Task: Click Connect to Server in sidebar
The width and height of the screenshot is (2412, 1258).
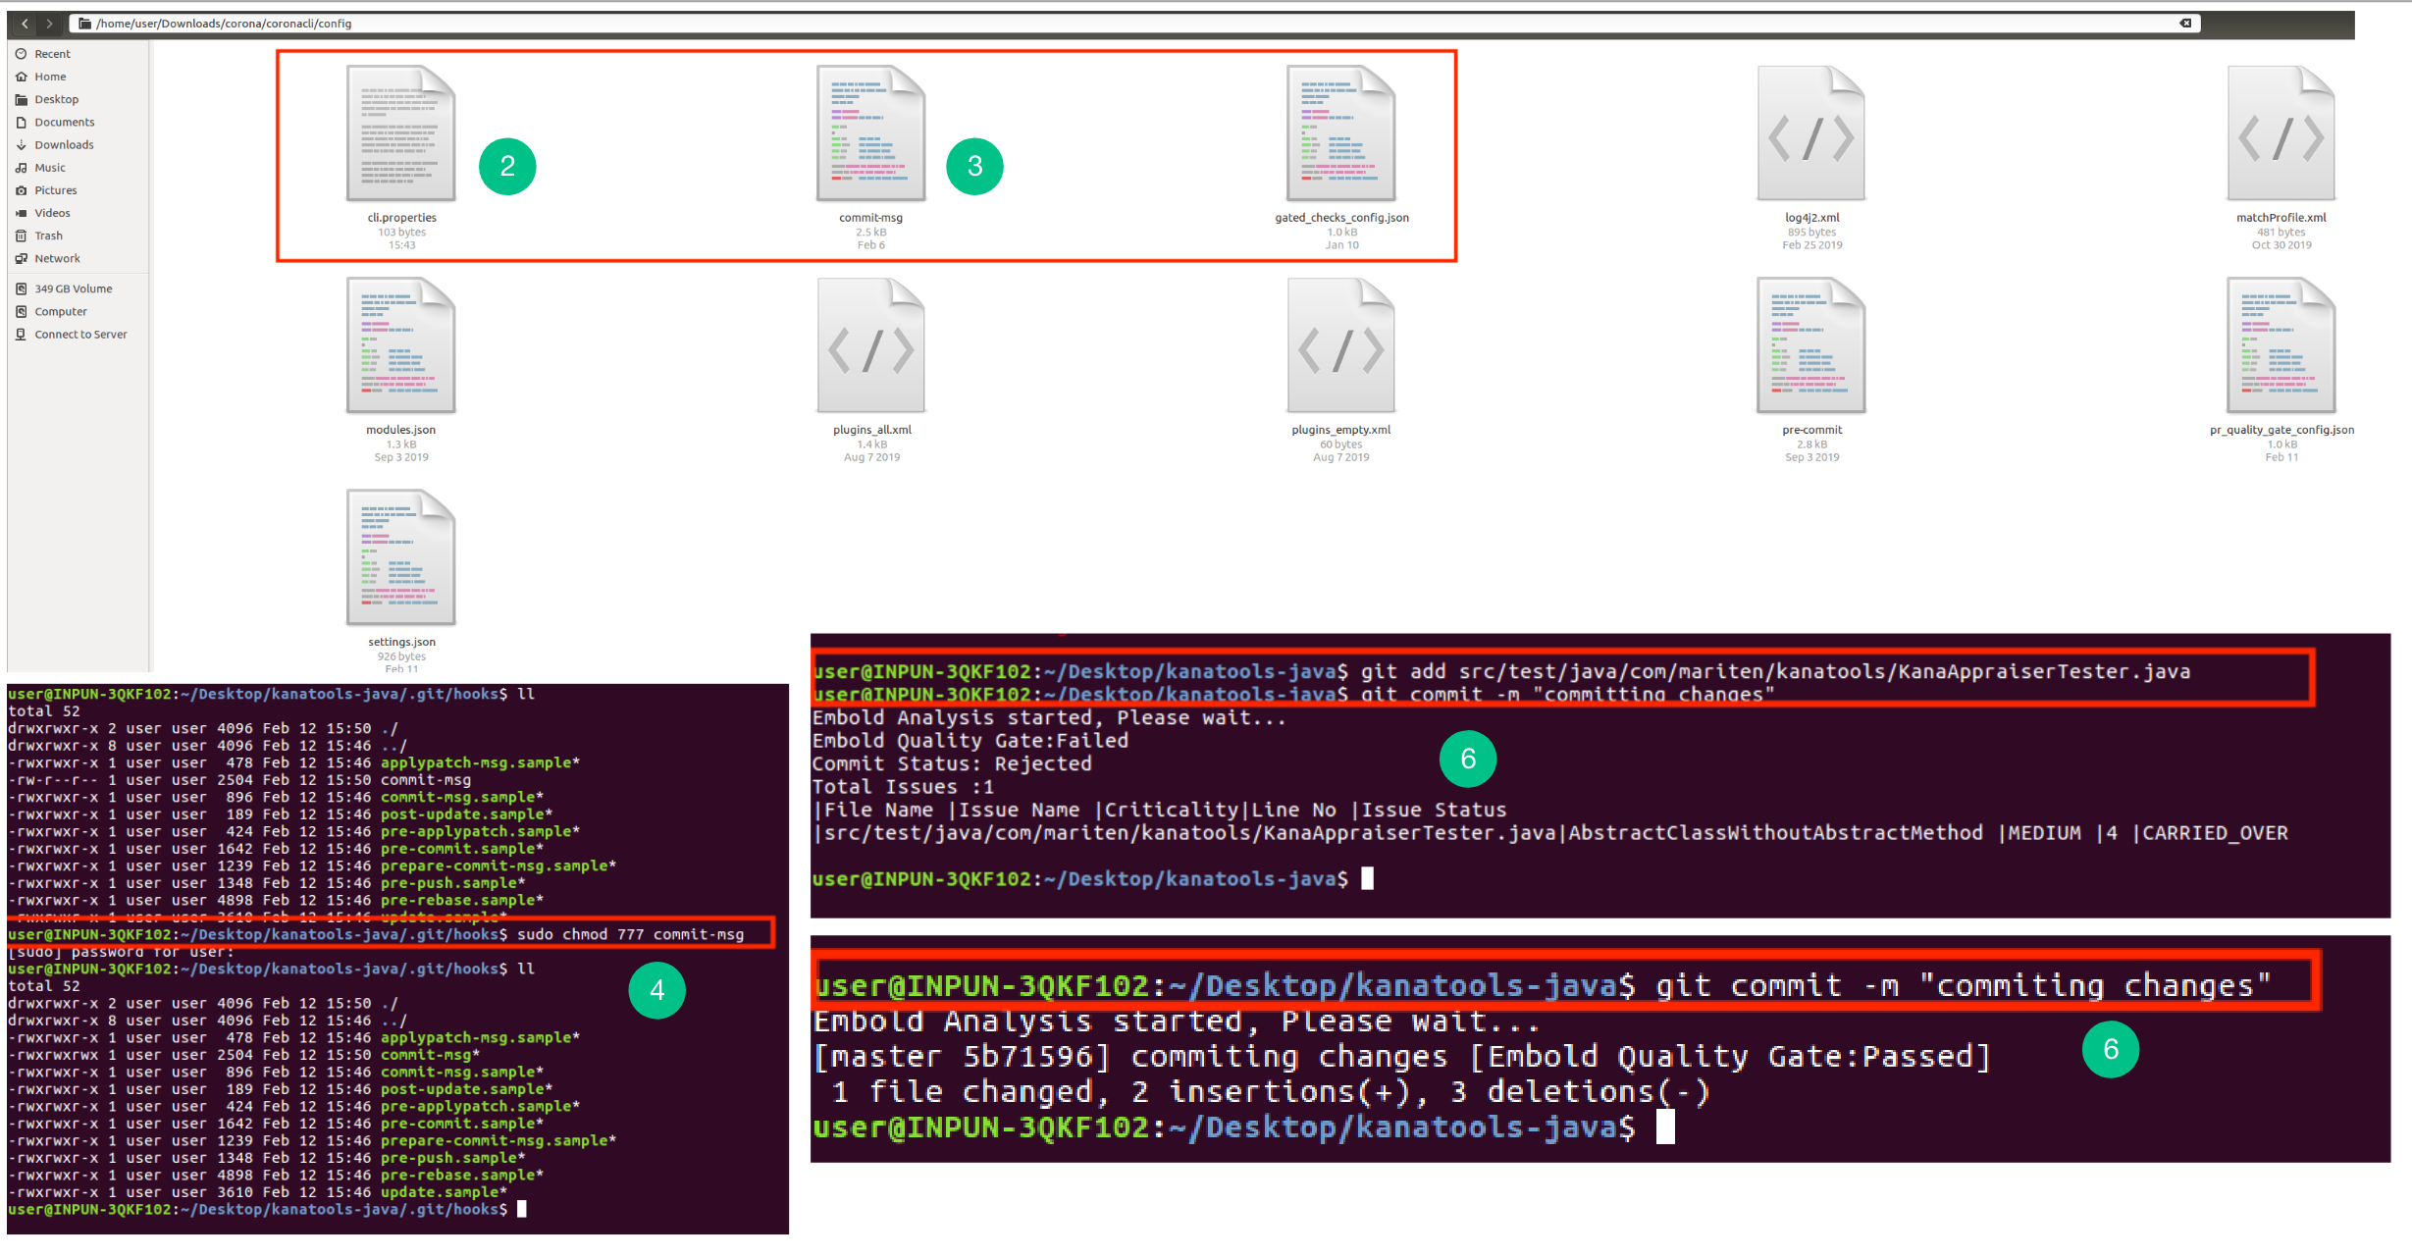Action: pyautogui.click(x=80, y=335)
